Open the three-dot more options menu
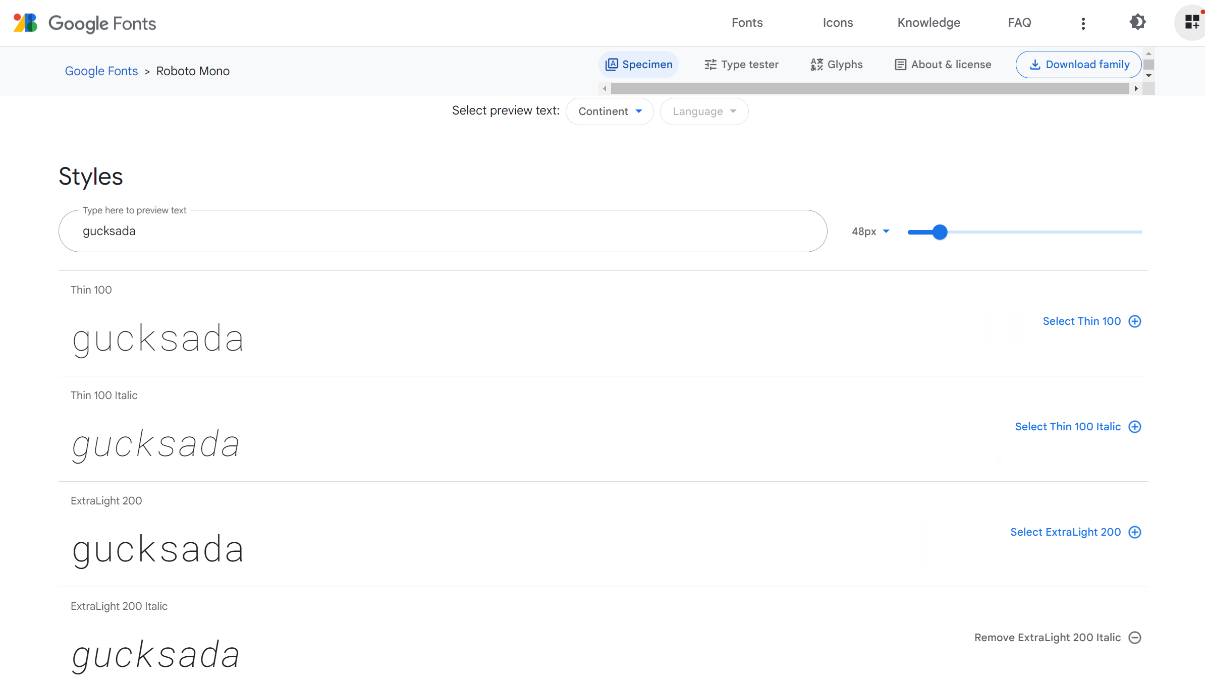Image resolution: width=1205 pixels, height=684 pixels. tap(1083, 23)
